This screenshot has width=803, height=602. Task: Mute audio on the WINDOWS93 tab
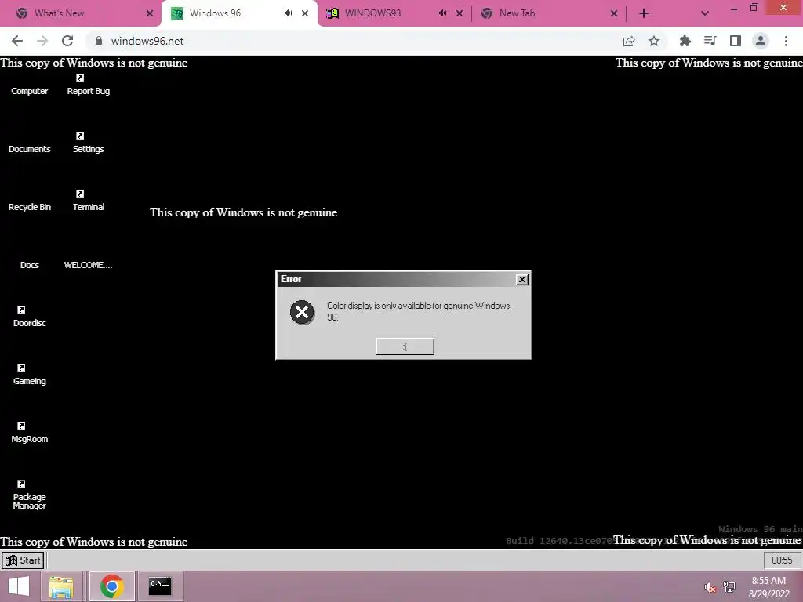click(442, 13)
